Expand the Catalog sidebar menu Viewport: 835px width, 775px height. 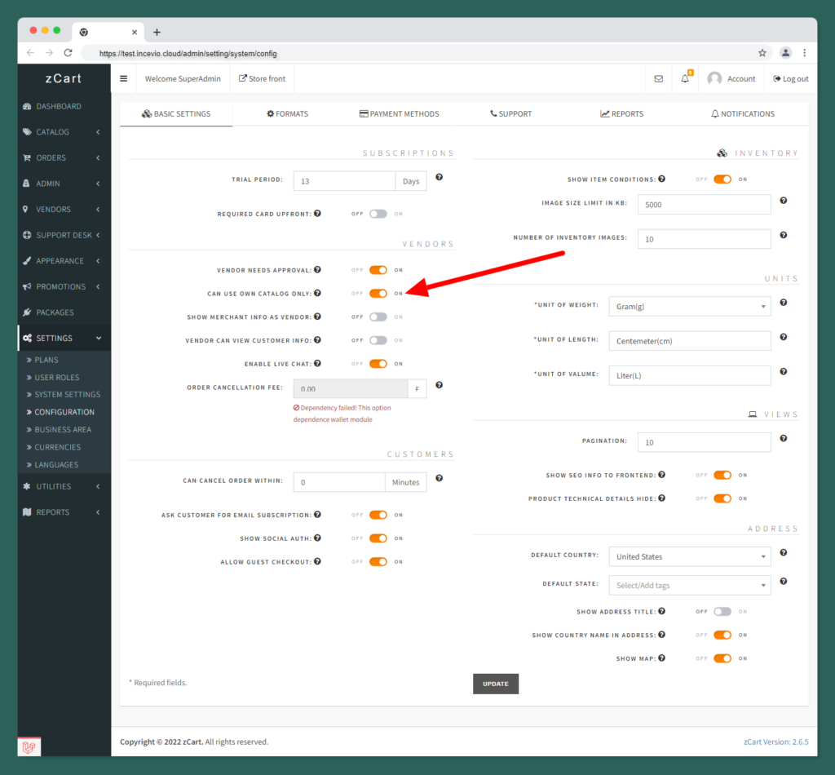(x=64, y=132)
